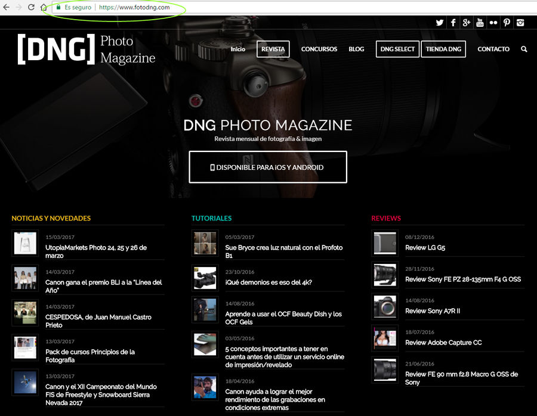Reload the page with refresh icon

(x=31, y=7)
